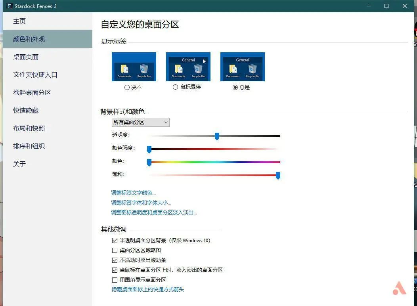Viewport: 417px width, 306px height.
Task: Open 调整图标透明度和桌面分区淡入淡出 link
Action: coord(154,212)
